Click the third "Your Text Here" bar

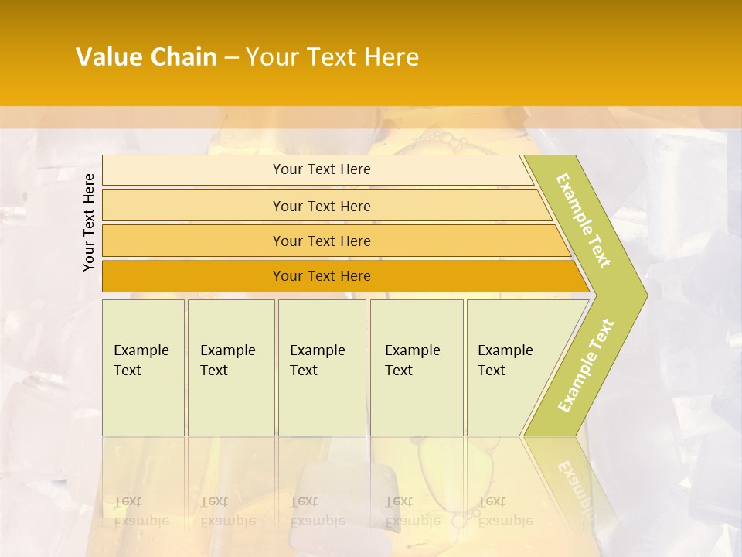click(x=321, y=241)
